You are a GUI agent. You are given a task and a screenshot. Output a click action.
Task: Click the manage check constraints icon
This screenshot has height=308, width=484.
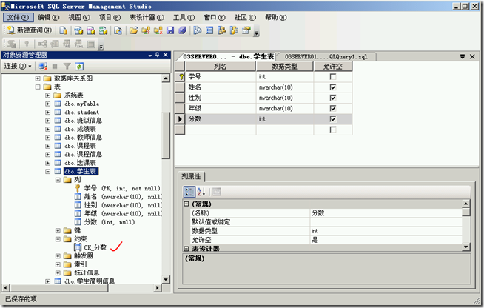(x=91, y=44)
